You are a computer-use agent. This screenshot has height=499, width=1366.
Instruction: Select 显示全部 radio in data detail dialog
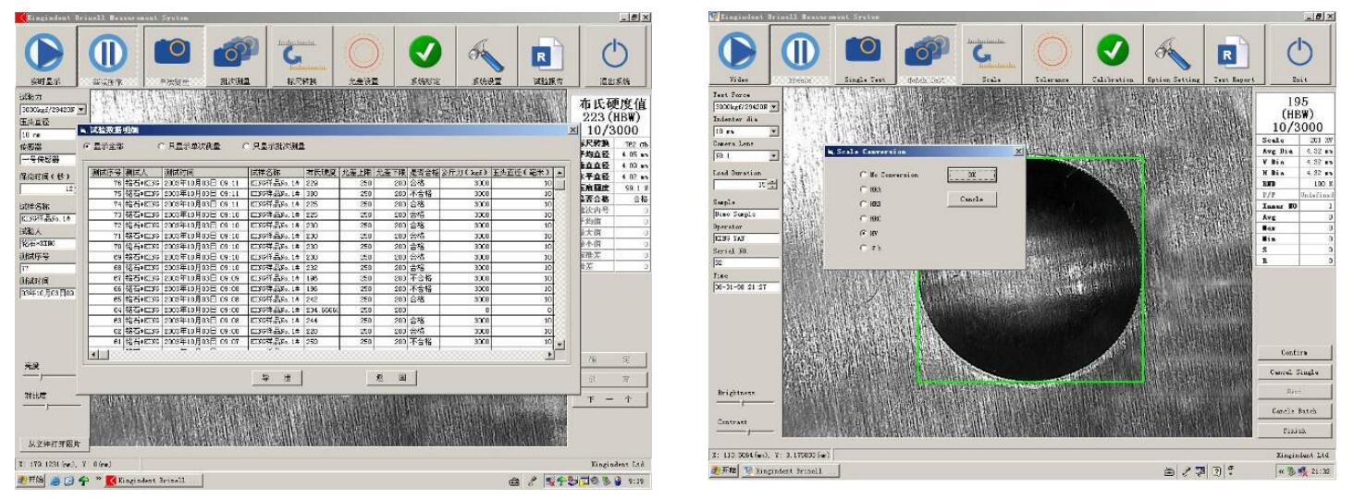(104, 144)
